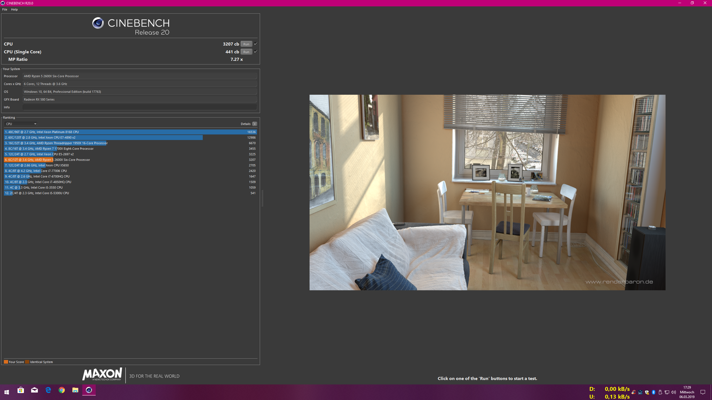Viewport: 712px width, 400px height.
Task: Open the Bluetooth tray icon
Action: pyautogui.click(x=653, y=392)
